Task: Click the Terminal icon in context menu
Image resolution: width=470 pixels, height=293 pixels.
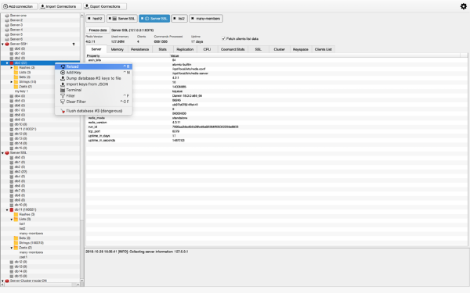Action: point(63,90)
